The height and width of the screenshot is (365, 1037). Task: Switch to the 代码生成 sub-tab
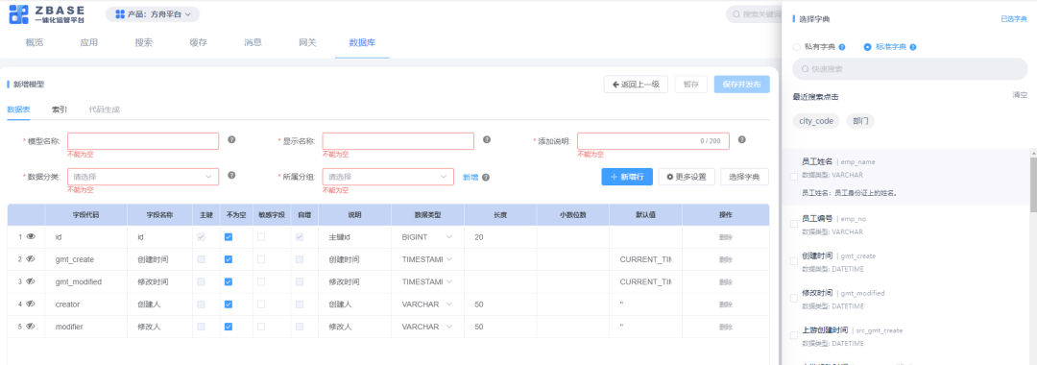click(105, 109)
